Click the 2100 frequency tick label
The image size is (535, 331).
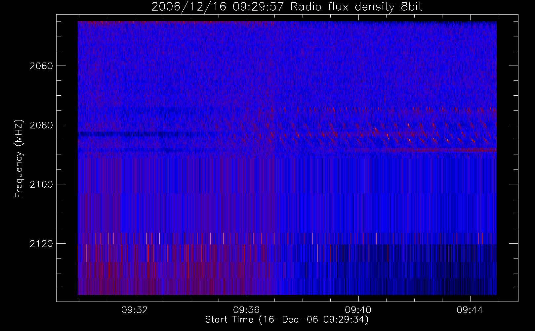[x=41, y=184]
